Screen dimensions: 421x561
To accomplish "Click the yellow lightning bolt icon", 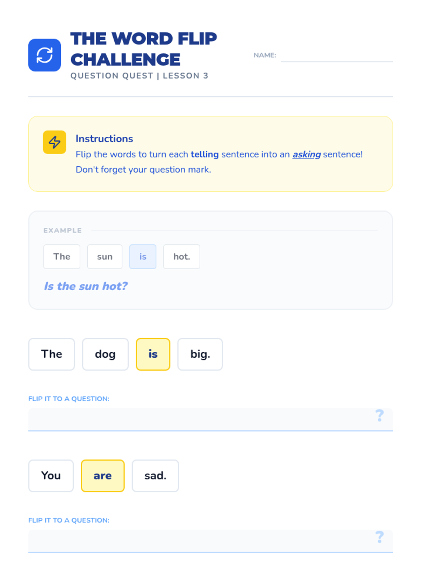I will point(54,142).
